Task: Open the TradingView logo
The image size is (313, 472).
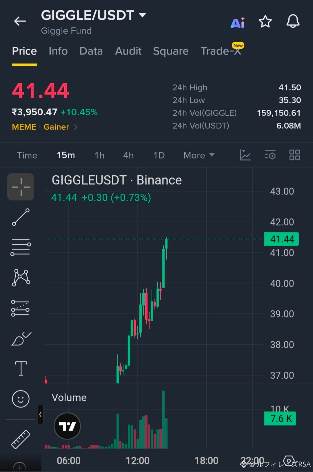Action: (x=67, y=426)
